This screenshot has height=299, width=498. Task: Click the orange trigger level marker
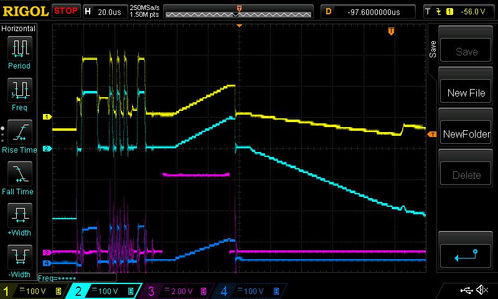431,135
